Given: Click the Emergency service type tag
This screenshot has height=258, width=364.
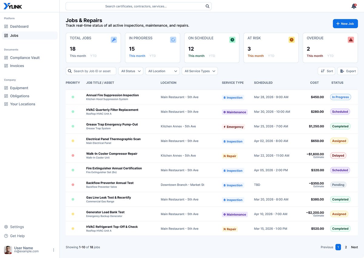Looking at the screenshot, I should pos(233,127).
